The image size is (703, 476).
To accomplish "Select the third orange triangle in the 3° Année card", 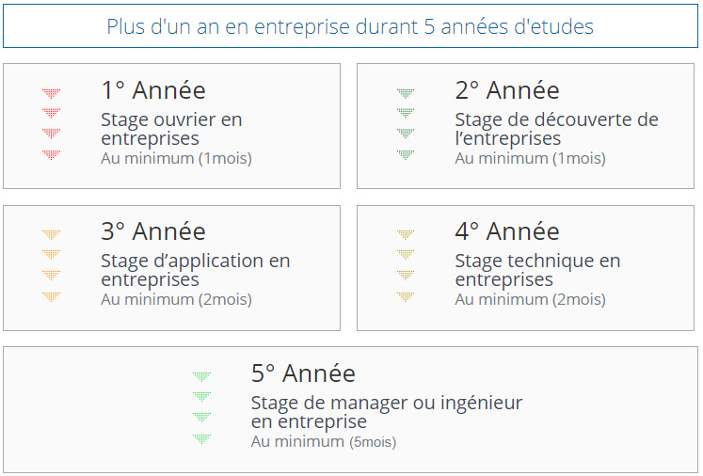I will click(x=51, y=275).
